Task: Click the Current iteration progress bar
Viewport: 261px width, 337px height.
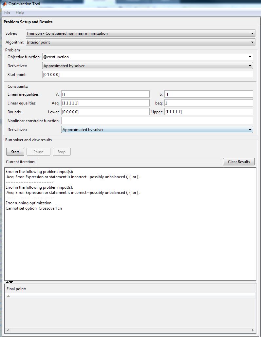Action: (129, 162)
